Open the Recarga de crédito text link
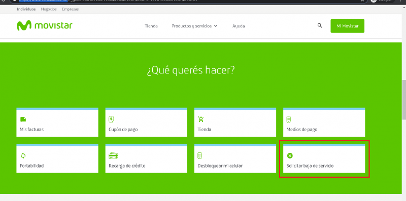406x201 pixels. click(127, 166)
